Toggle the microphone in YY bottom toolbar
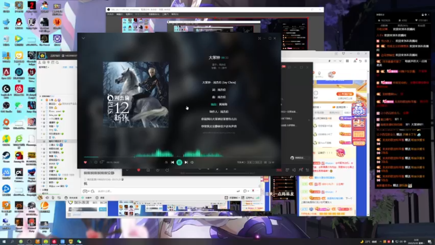 53,198
